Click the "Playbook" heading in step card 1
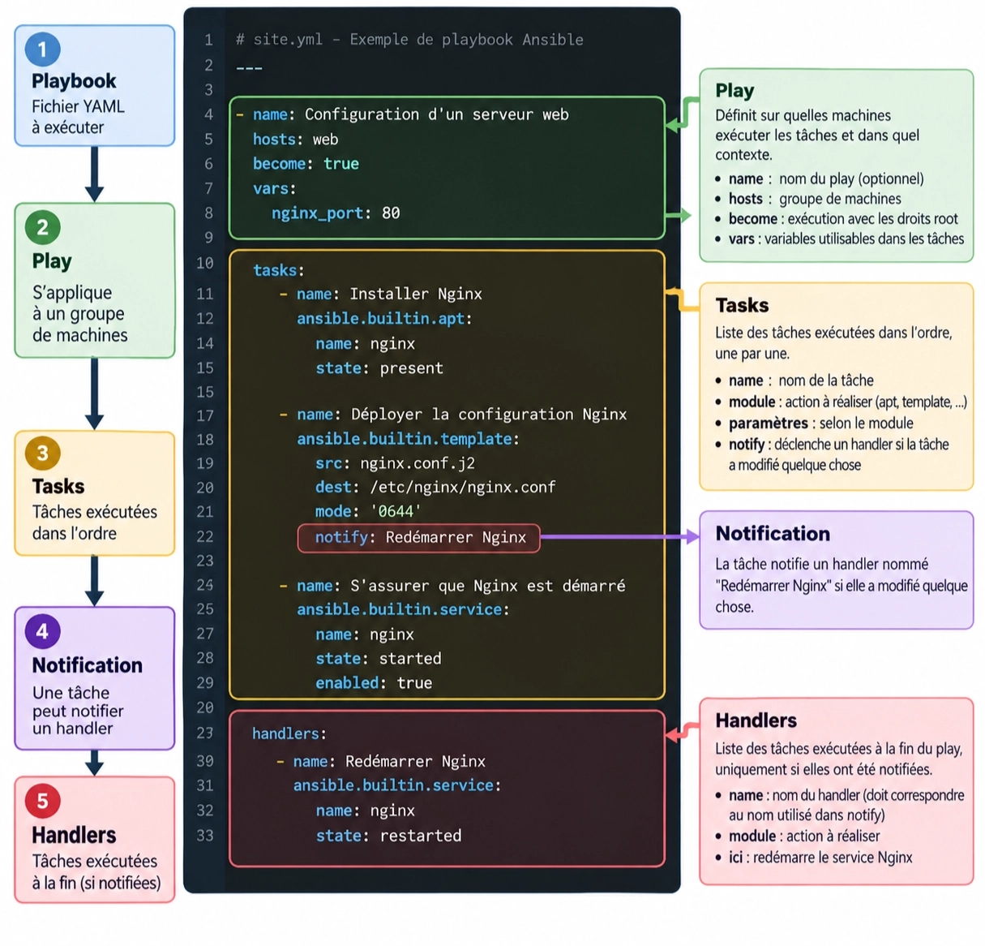The image size is (985, 946). pos(74,81)
